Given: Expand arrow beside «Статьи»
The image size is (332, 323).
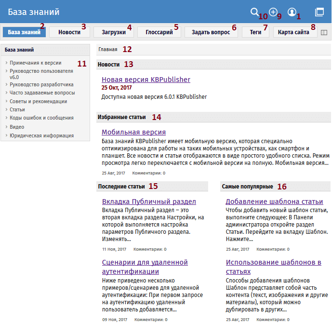Looking at the screenshot, I should (x=6, y=109).
